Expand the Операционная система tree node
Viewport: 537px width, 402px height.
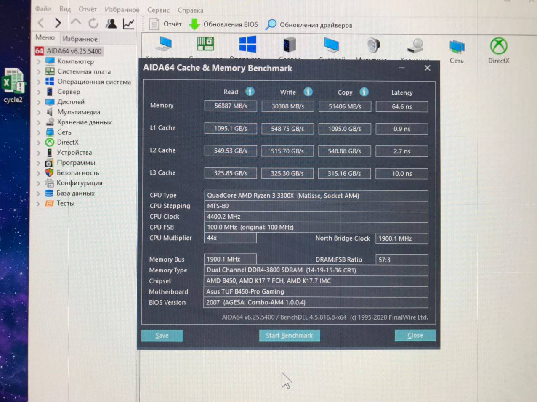pos(39,82)
